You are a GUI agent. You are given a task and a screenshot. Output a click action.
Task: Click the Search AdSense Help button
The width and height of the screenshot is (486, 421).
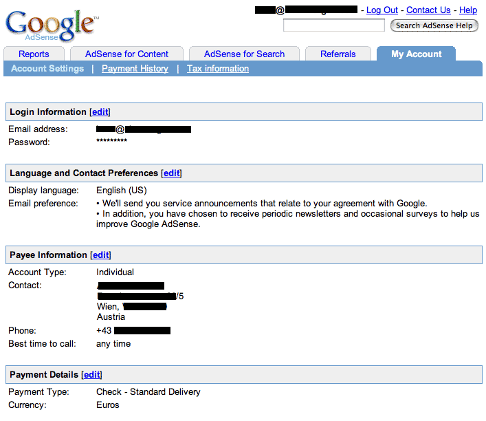[434, 25]
